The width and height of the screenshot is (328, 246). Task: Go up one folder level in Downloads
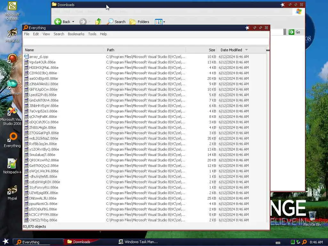click(x=98, y=21)
